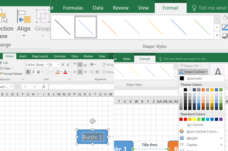Toggle Top Align
The height and width of the screenshot is (151, 228).
(x=75, y=64)
